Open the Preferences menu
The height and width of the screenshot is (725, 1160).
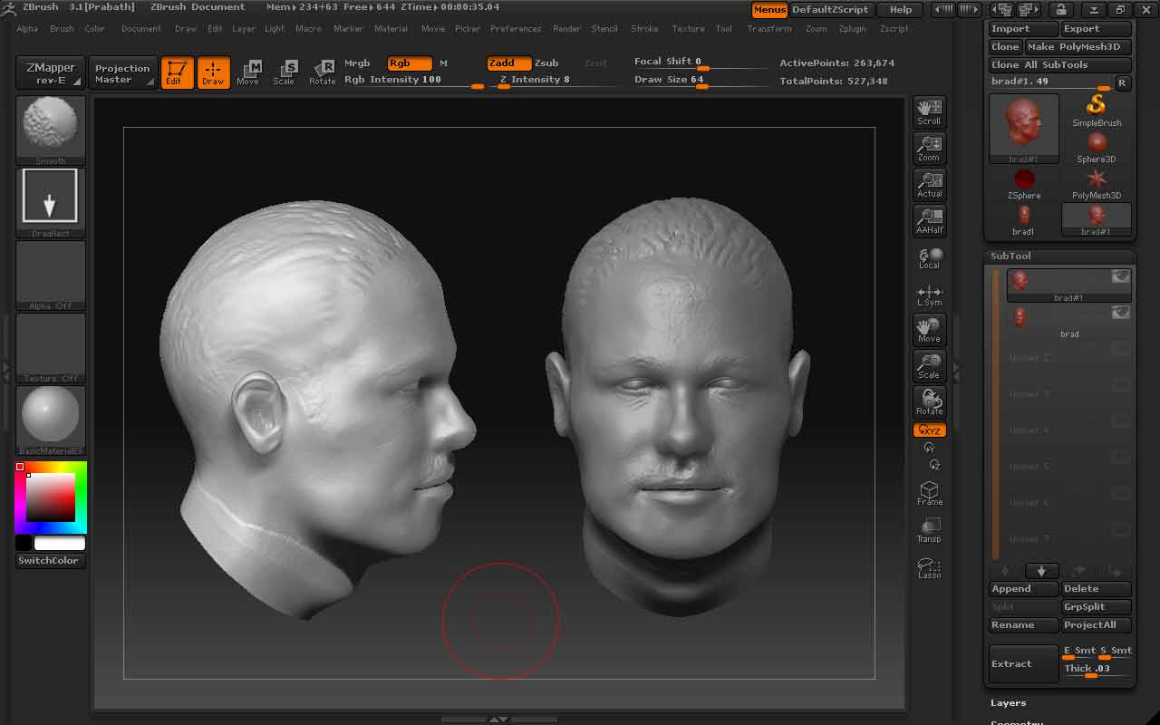tap(516, 29)
